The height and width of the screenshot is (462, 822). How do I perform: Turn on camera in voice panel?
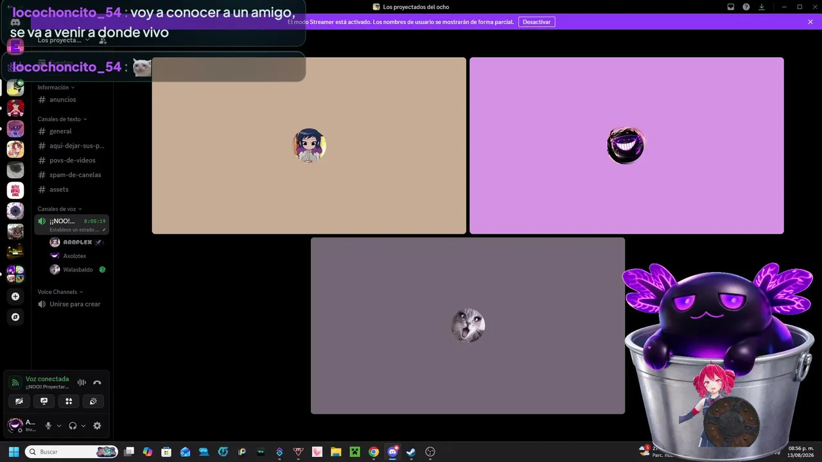pyautogui.click(x=19, y=401)
